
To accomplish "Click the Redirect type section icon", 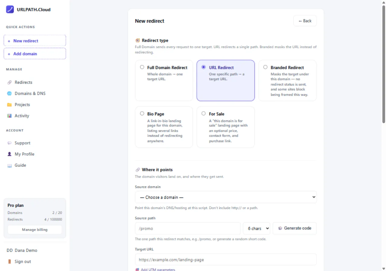I will 138,40.
